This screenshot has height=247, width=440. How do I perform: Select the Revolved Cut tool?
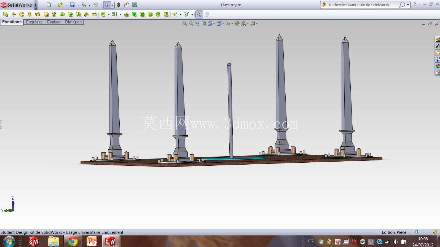[62, 14]
